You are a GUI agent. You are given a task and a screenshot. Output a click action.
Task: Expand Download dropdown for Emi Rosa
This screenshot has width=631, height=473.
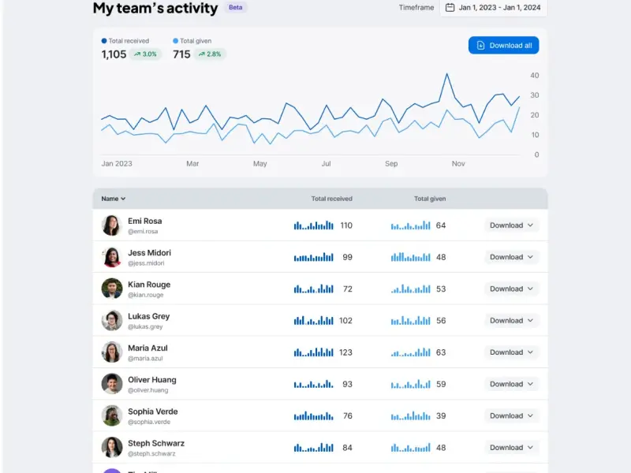[511, 225]
